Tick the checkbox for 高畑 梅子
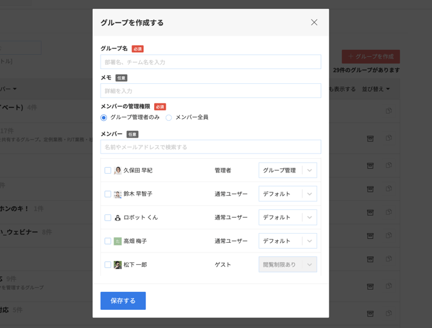 click(x=108, y=241)
